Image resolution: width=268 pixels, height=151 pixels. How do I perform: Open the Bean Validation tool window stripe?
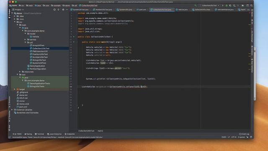point(252,66)
